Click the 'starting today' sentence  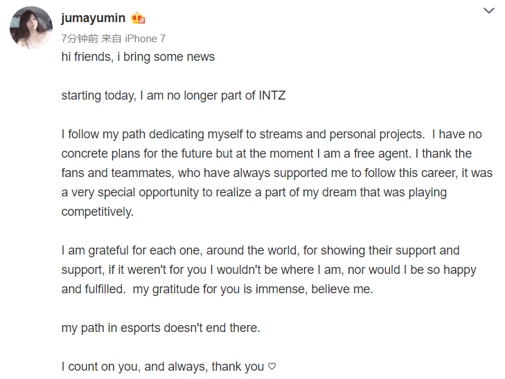click(x=173, y=95)
